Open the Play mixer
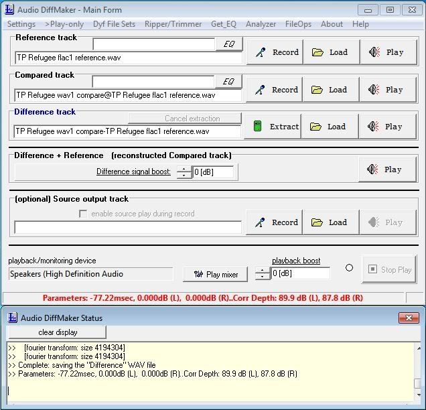 pos(216,275)
